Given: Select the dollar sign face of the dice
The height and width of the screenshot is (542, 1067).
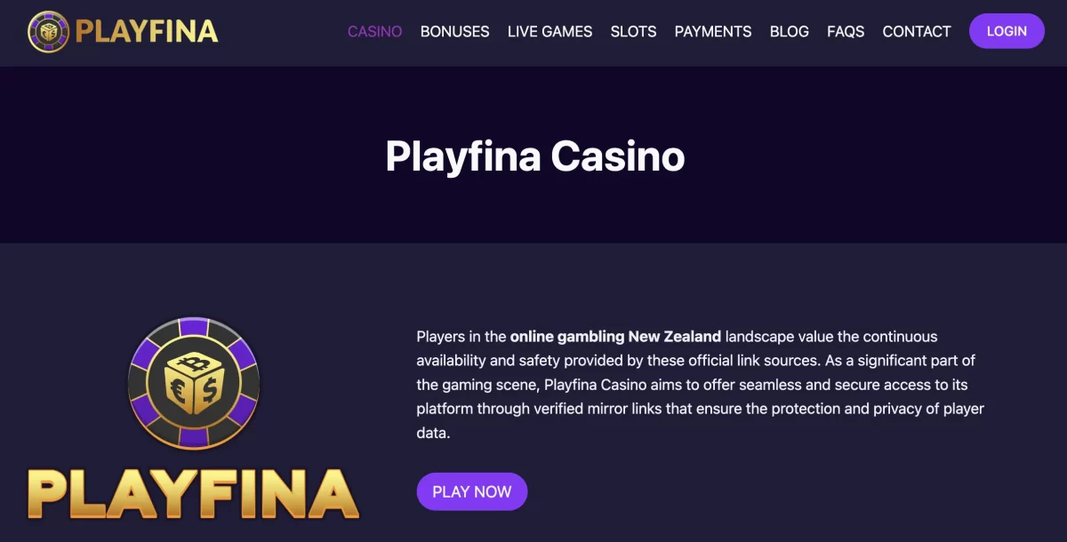Looking at the screenshot, I should tap(211, 388).
